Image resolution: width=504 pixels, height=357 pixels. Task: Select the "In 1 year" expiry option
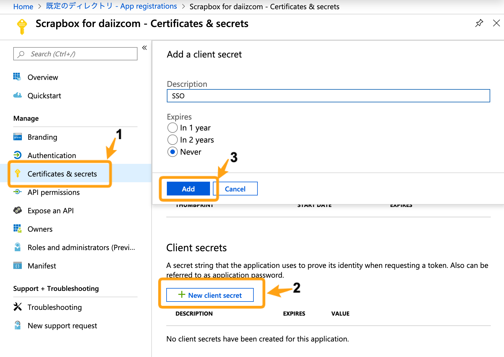tap(172, 128)
